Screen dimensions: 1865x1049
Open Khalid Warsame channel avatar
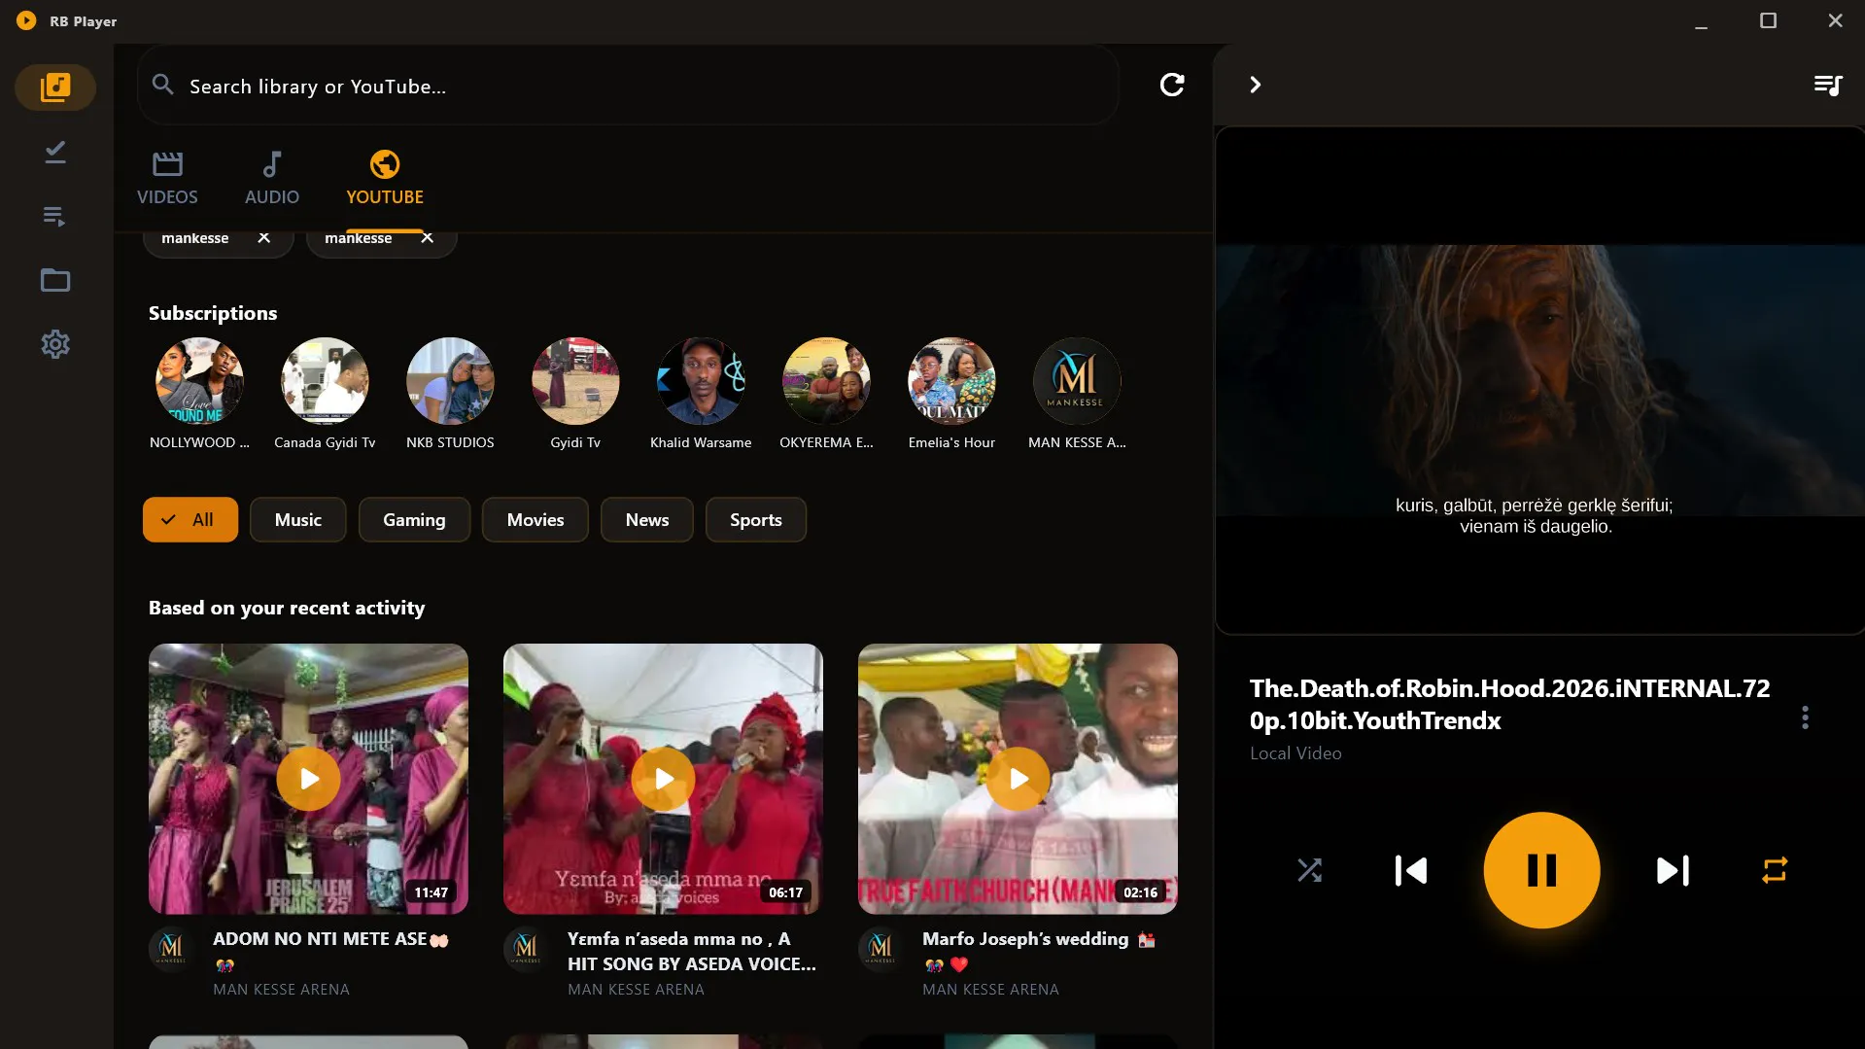[701, 381]
